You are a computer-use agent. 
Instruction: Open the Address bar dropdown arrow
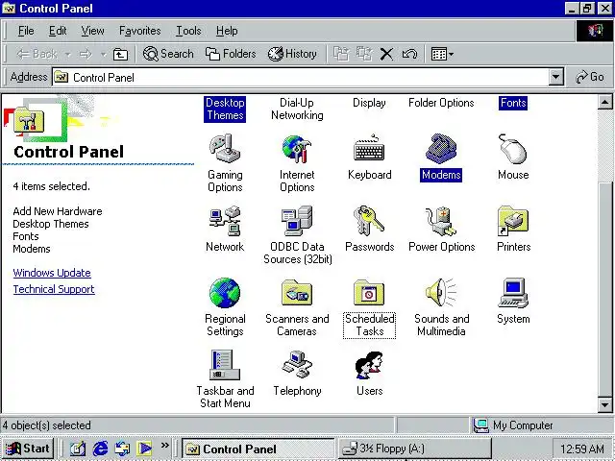coord(555,77)
